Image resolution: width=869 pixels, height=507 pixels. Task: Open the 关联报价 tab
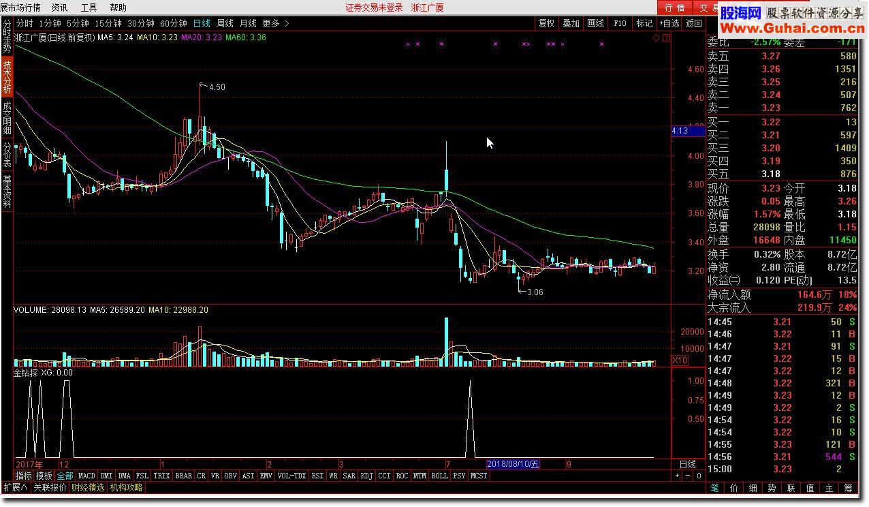[x=50, y=487]
